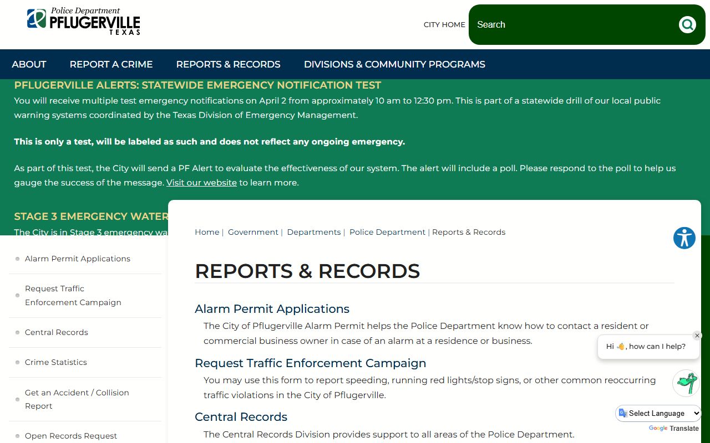710x443 pixels.
Task: Expand the Reports & Records menu
Action: (228, 64)
